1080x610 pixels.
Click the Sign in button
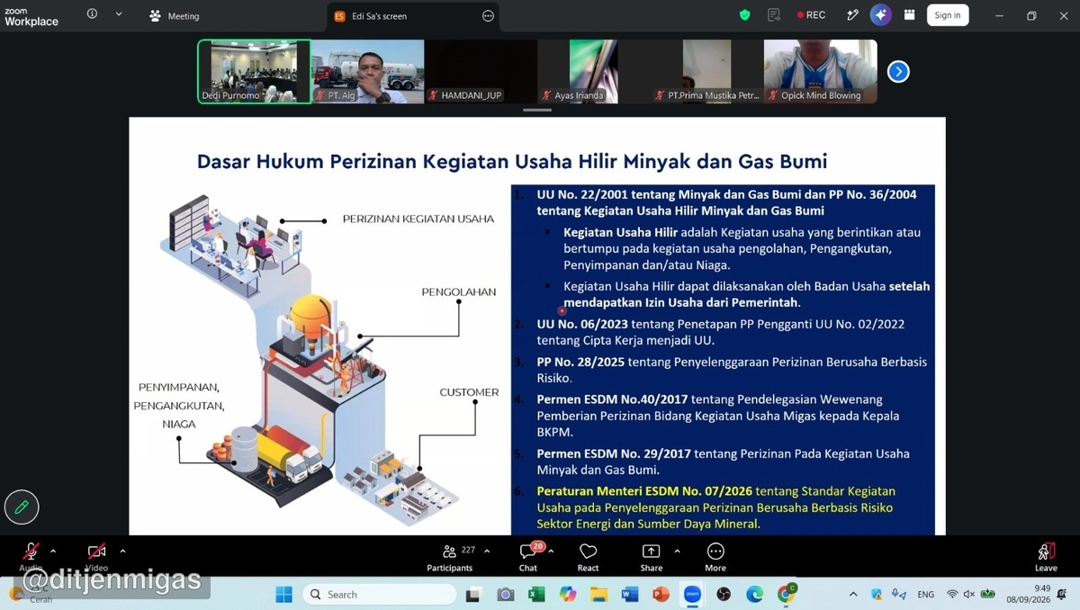point(948,15)
